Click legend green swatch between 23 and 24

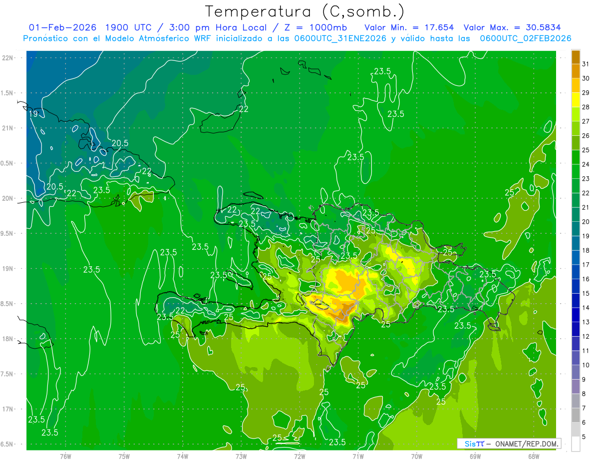pyautogui.click(x=576, y=171)
